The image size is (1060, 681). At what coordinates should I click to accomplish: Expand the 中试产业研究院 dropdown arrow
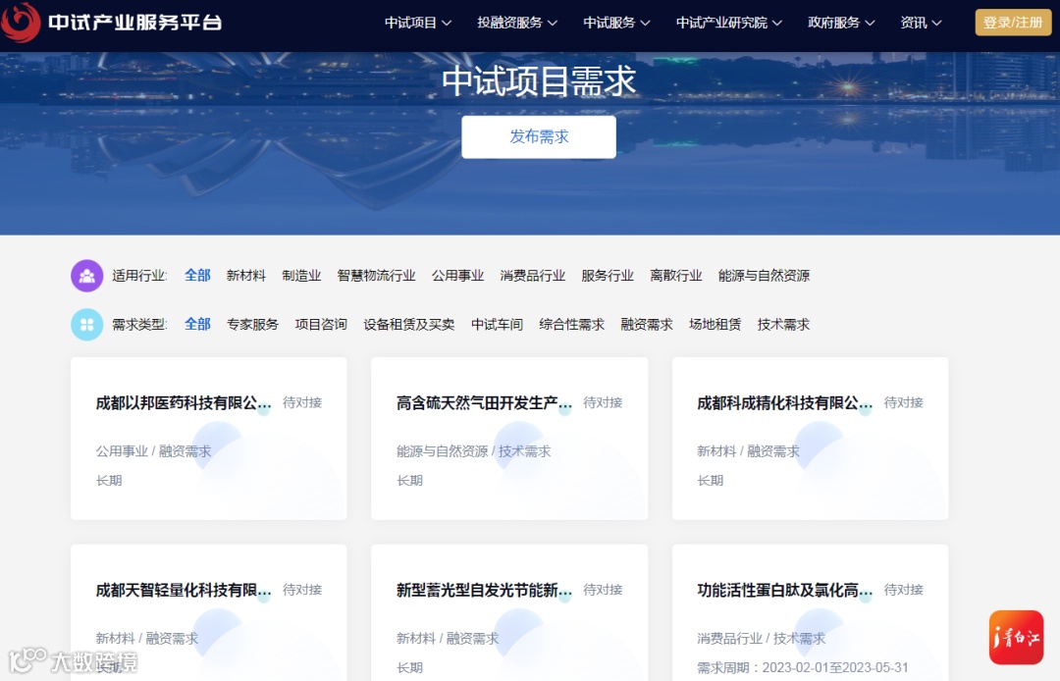point(777,23)
